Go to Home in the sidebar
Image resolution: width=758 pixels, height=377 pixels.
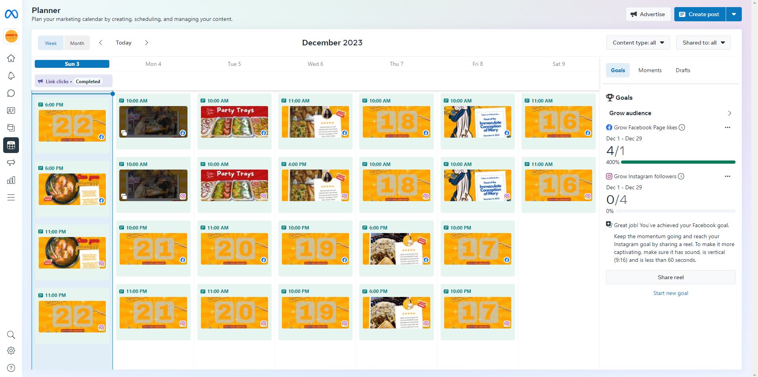click(x=11, y=58)
